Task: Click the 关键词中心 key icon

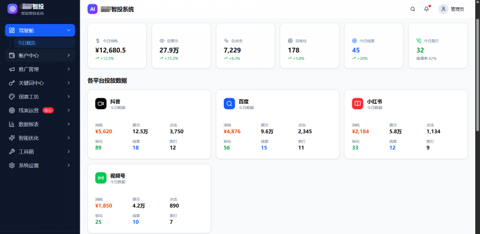Action: point(12,83)
